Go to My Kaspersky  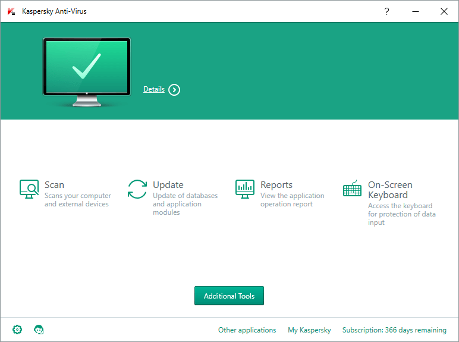pyautogui.click(x=309, y=330)
